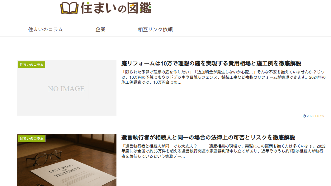Click 住まいのコラム badge on the garden reform article
The height and width of the screenshot is (186, 331).
(31, 64)
